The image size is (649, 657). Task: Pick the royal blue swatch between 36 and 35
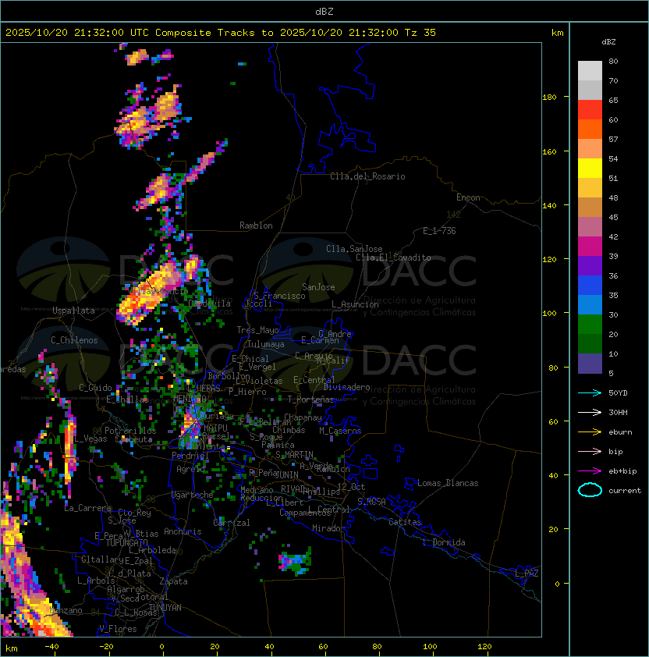(x=590, y=286)
